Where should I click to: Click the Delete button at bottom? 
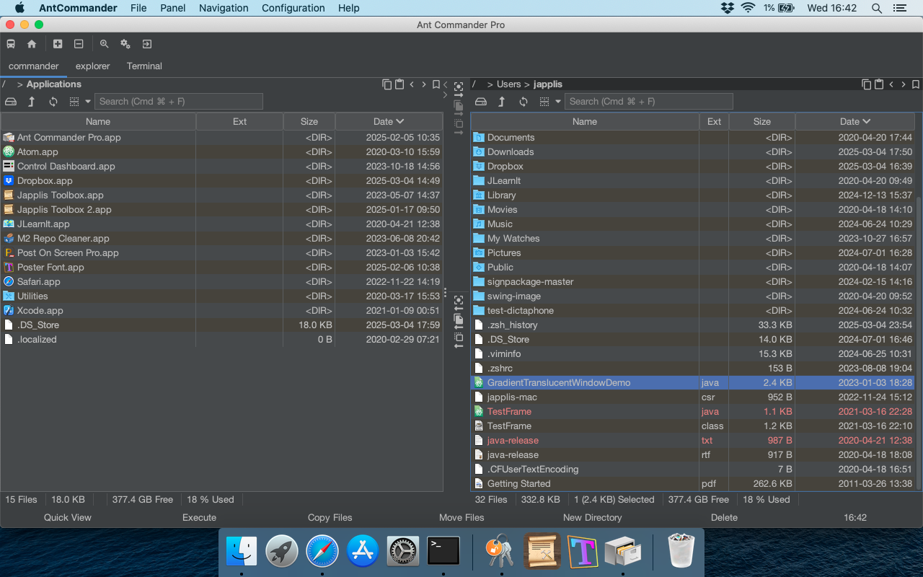tap(724, 518)
